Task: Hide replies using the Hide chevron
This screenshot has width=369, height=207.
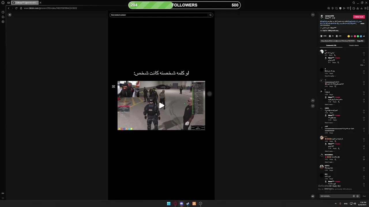Action: (x=362, y=65)
